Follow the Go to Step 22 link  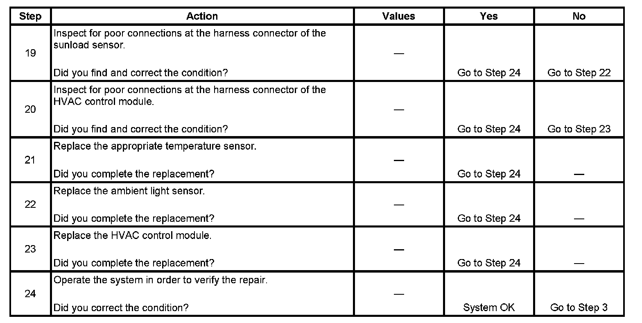point(579,73)
